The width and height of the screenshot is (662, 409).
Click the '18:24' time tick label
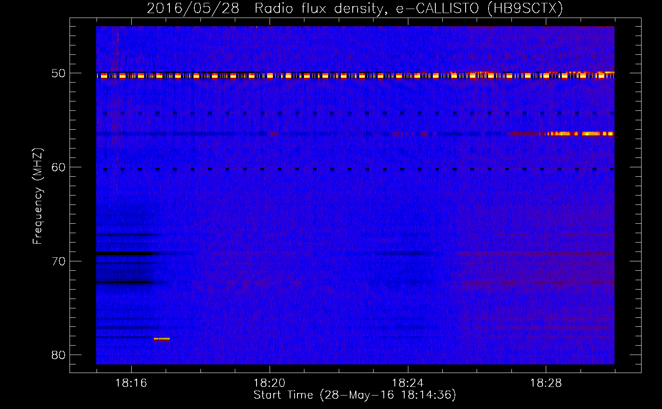pyautogui.click(x=408, y=383)
